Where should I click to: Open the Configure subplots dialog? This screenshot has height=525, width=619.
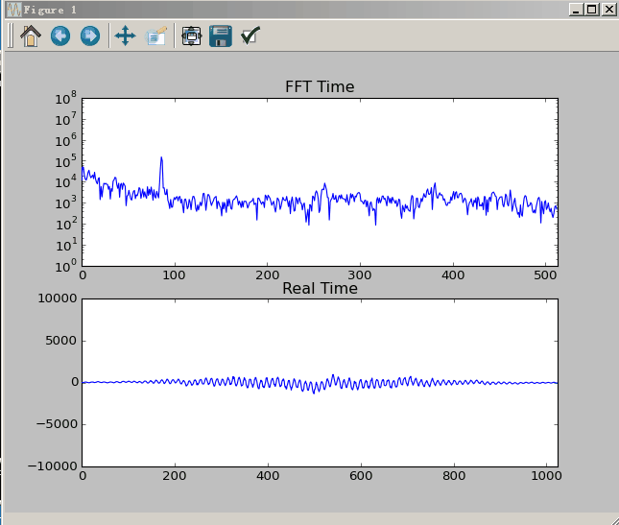tap(191, 36)
